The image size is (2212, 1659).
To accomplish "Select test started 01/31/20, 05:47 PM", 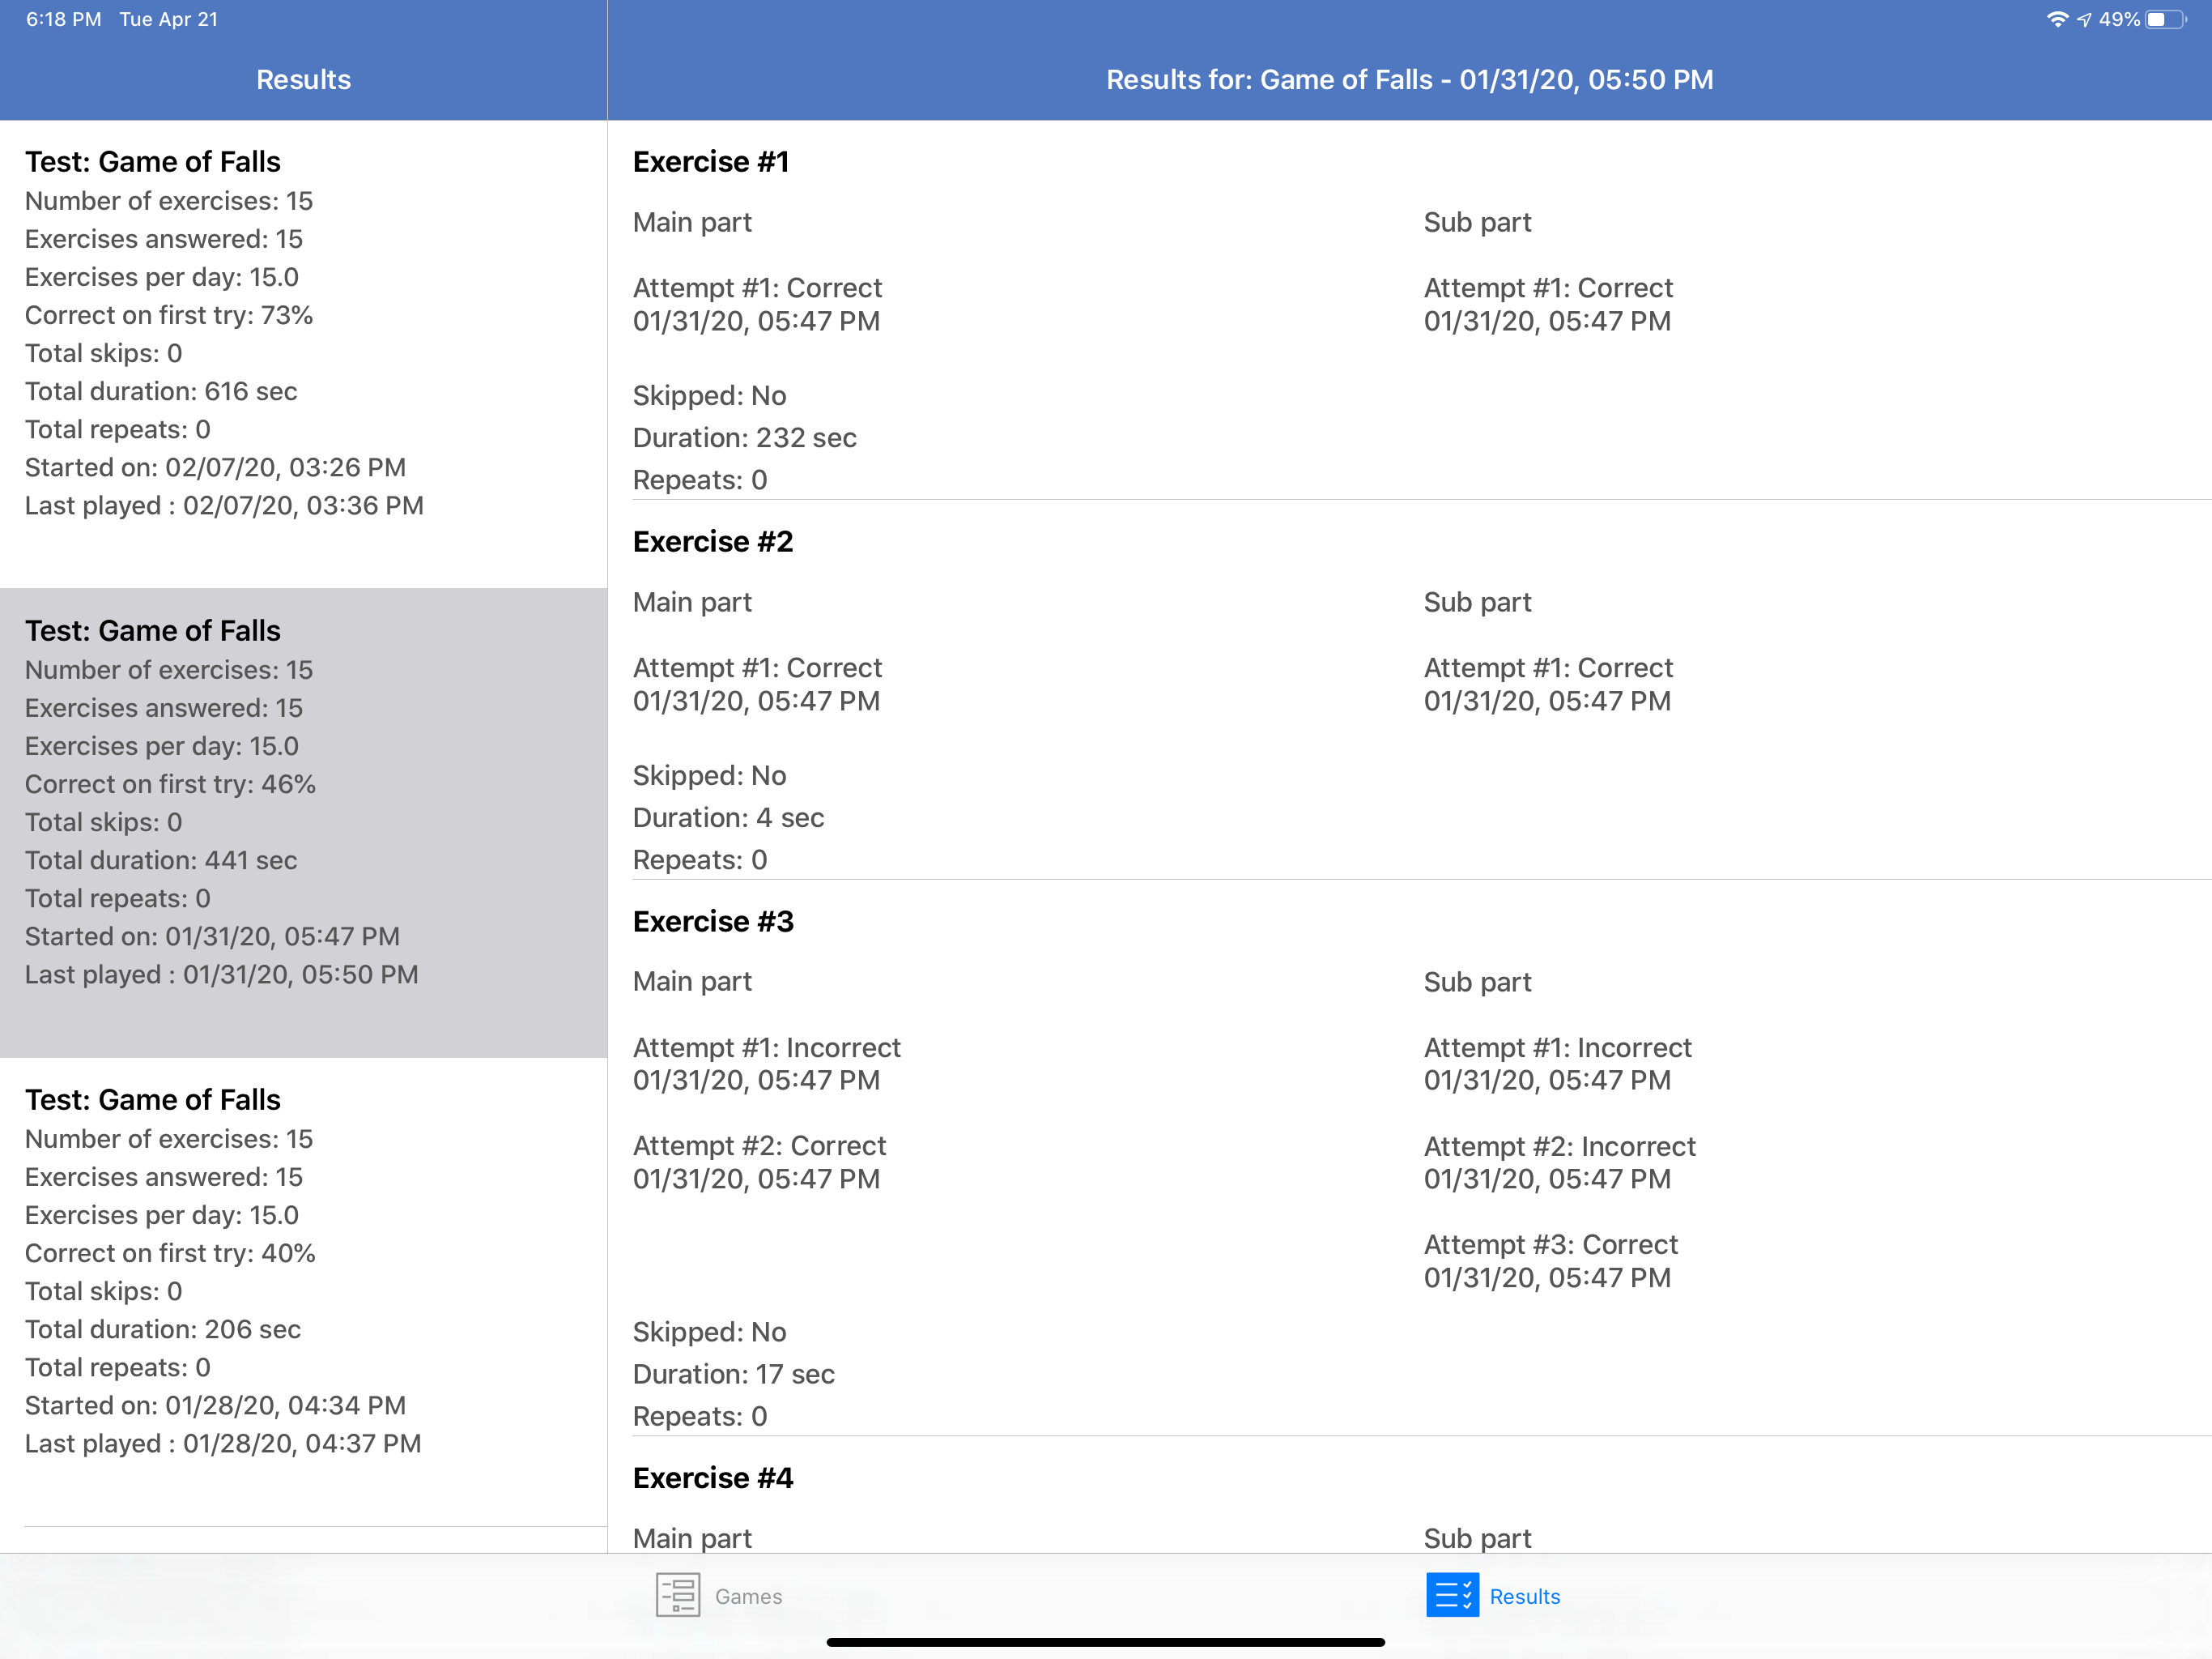I will click(303, 822).
